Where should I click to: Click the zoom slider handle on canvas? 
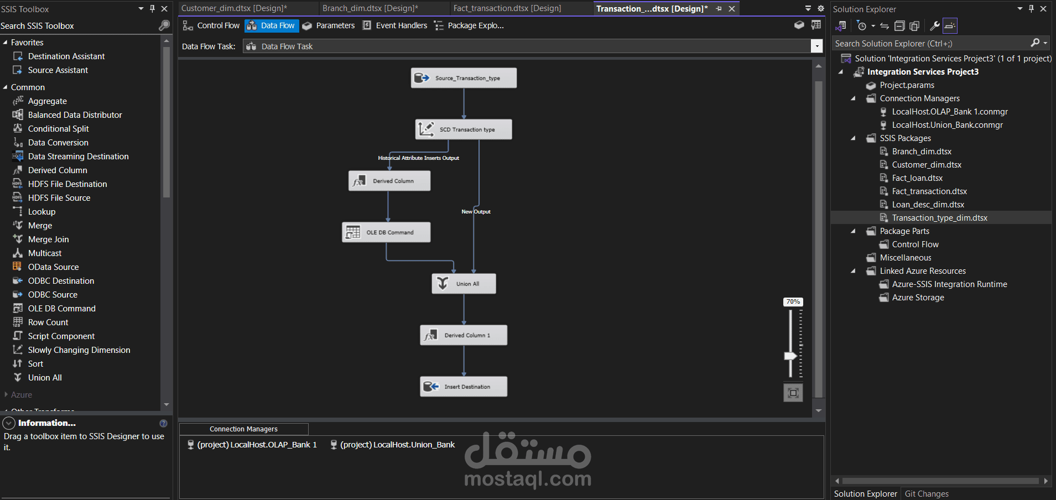790,356
